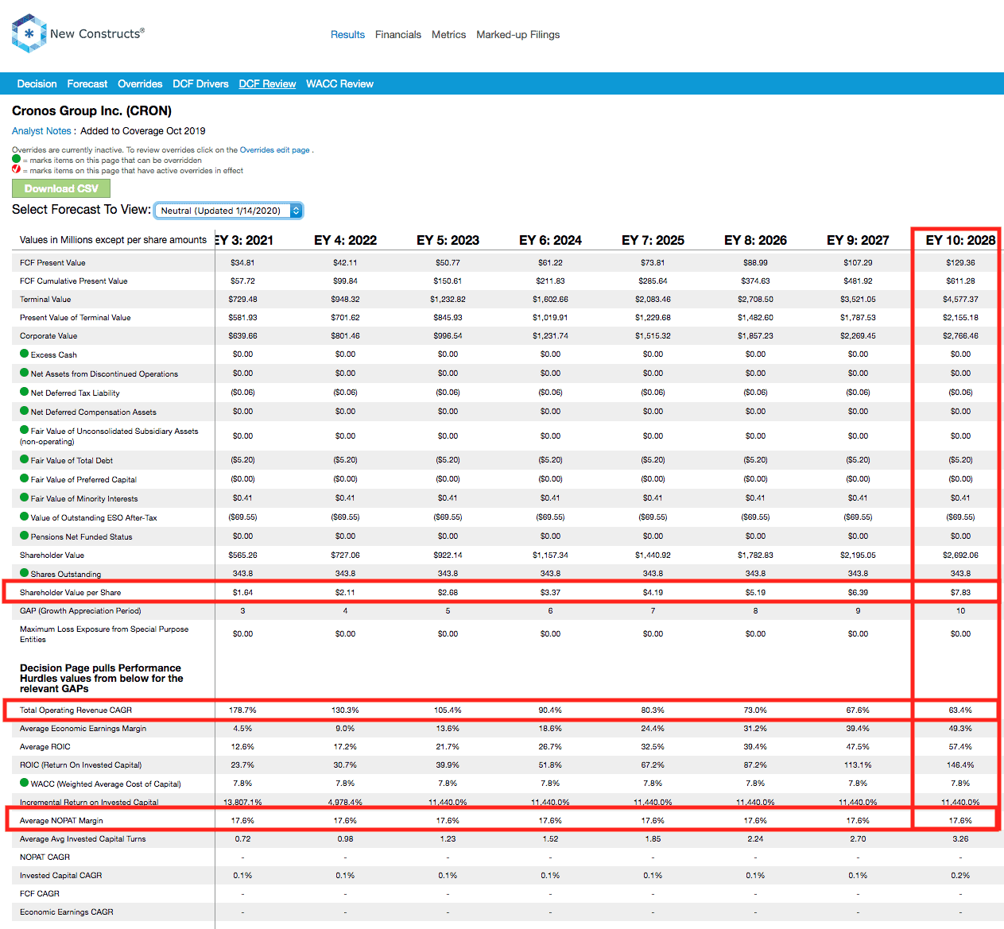Click the $4,577.37 Terminal Value cell
The image size is (1004, 929).
pyautogui.click(x=960, y=299)
